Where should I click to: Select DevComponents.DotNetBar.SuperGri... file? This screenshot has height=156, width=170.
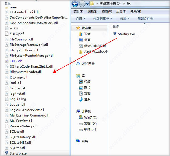(36, 18)
